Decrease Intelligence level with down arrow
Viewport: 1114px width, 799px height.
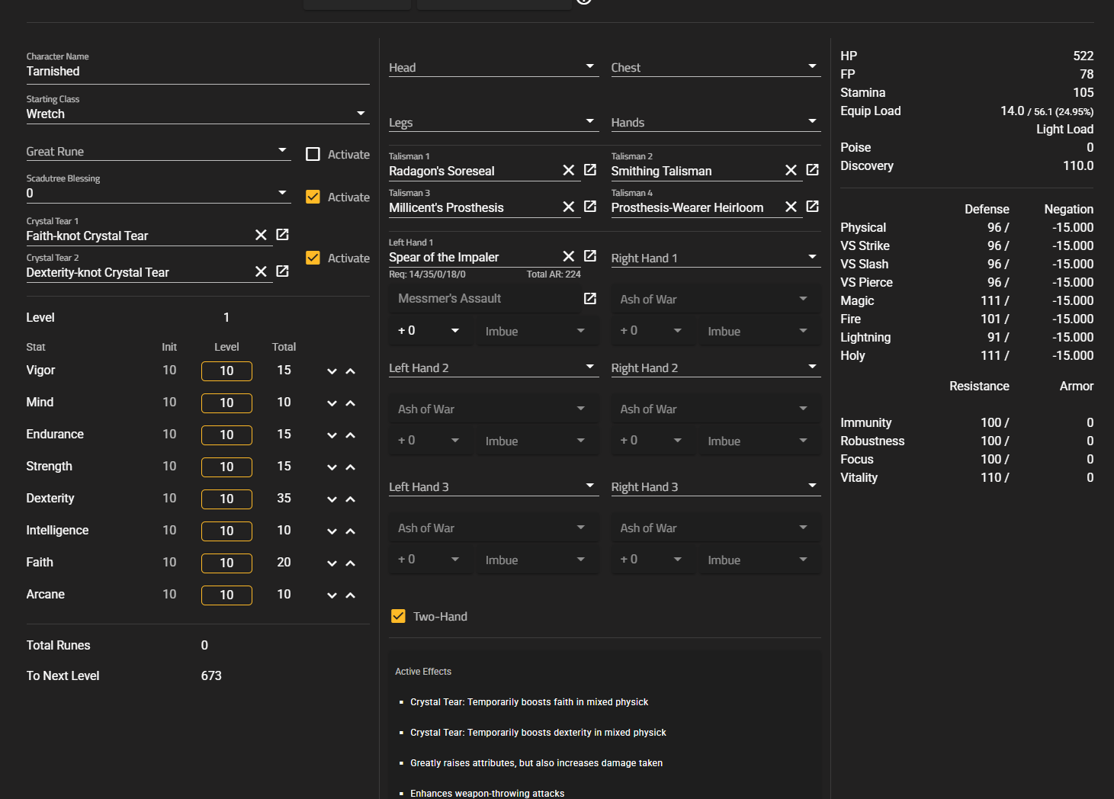click(332, 531)
